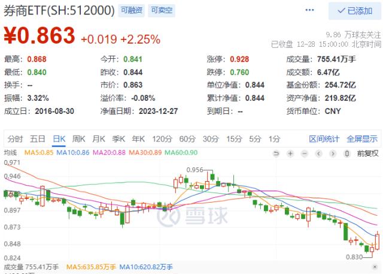The image size is (383, 274).
Task: Click the 0.830 low marker on chart
Action: click(354, 257)
